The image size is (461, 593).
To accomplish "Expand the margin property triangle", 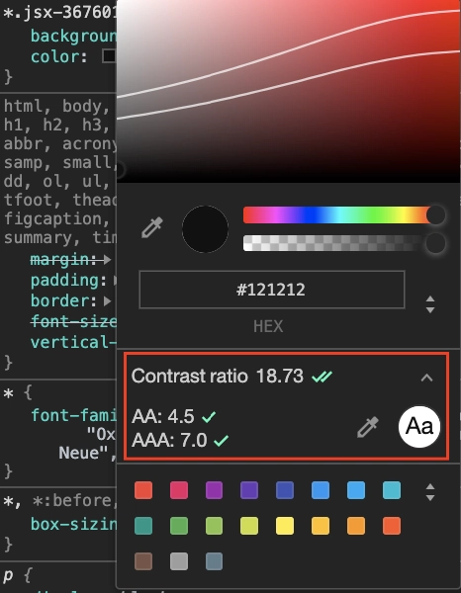I will 108,260.
